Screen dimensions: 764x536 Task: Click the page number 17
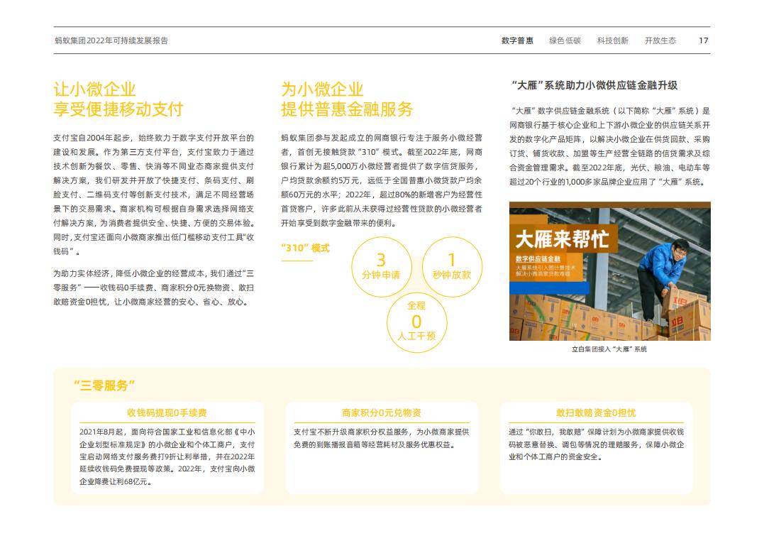tap(703, 40)
